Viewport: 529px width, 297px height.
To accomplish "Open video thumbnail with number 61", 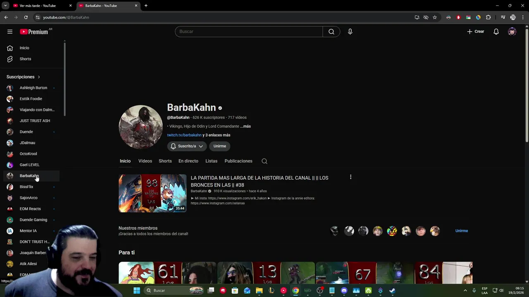I will point(167,273).
